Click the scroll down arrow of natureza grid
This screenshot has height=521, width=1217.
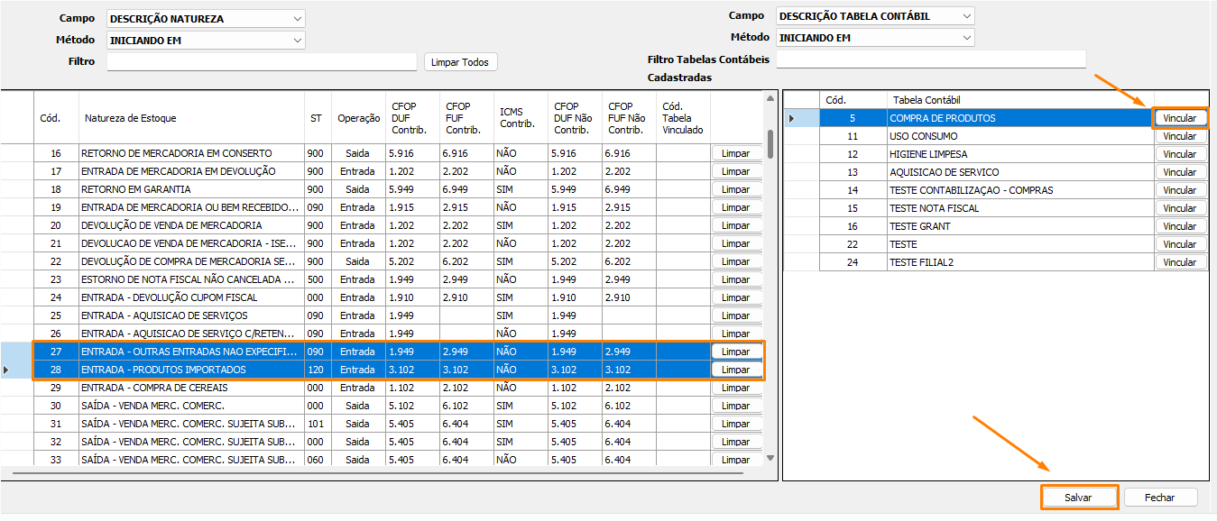(x=770, y=459)
